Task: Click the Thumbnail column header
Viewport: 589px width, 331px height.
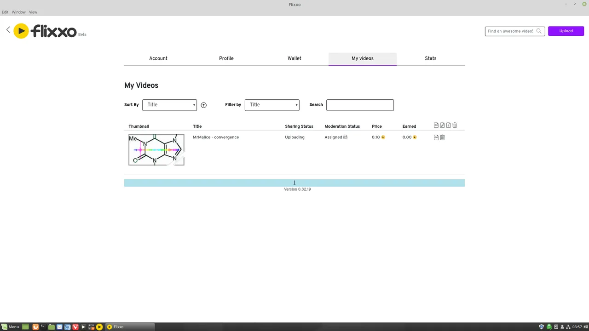Action: coord(139,126)
